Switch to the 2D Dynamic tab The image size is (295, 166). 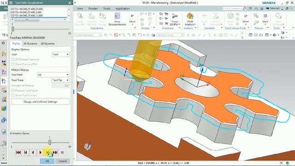(47, 44)
